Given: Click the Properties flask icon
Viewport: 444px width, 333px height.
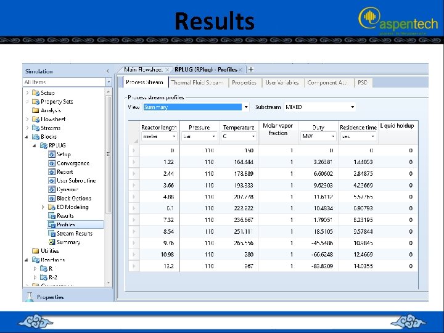Looking at the screenshot, I should point(30,297).
